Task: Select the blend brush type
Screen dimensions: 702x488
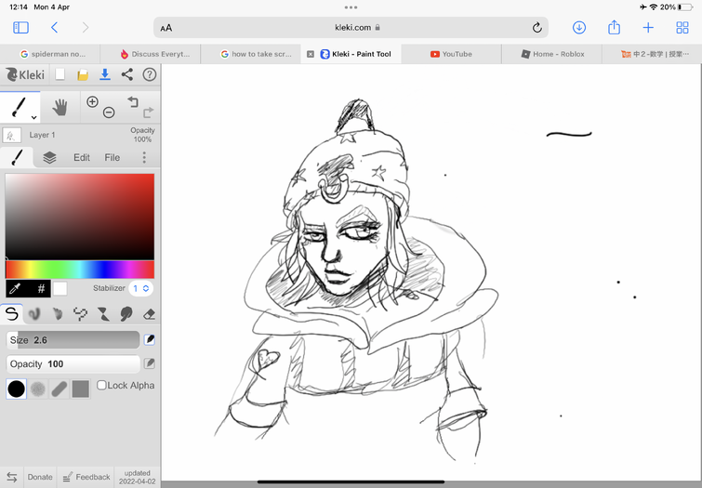Action: (34, 314)
